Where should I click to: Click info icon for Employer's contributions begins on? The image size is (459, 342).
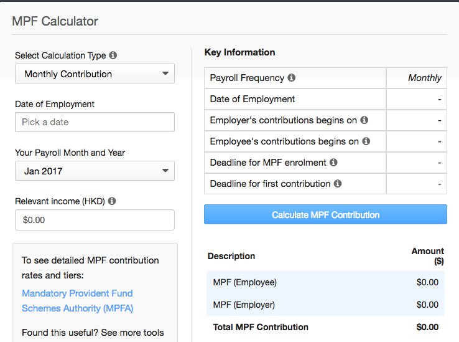pyautogui.click(x=364, y=120)
